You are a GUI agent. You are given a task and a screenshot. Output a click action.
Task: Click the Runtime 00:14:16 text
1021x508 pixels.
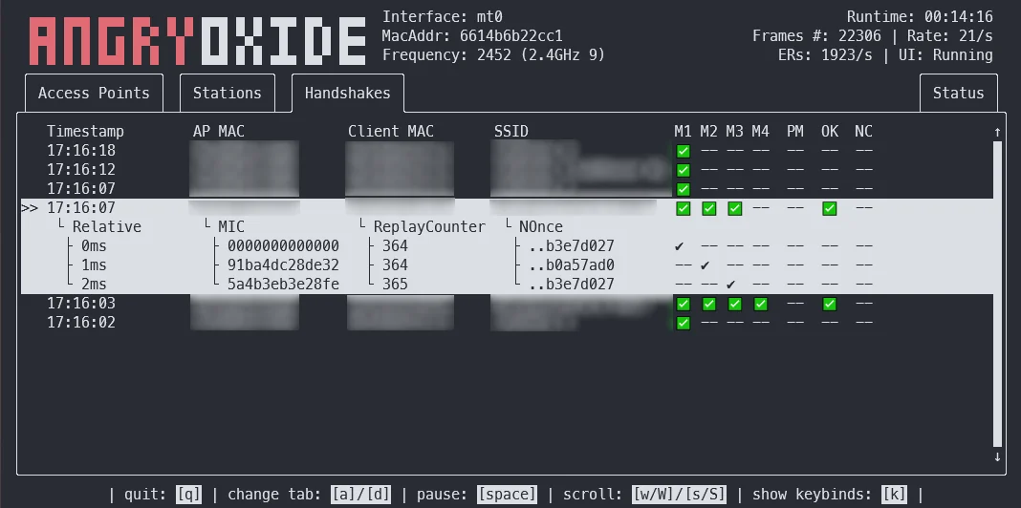(920, 17)
